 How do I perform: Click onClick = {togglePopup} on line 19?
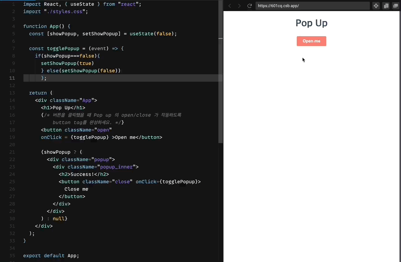click(75, 137)
